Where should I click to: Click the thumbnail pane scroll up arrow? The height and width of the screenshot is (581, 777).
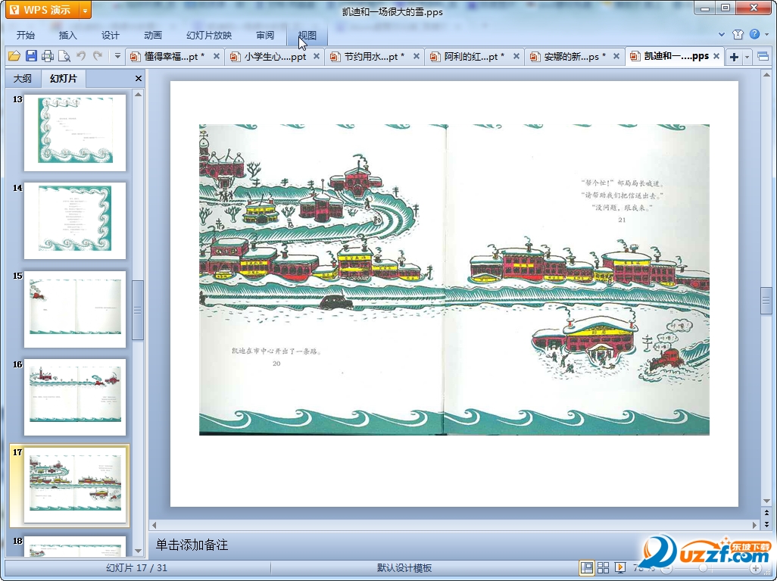point(139,94)
